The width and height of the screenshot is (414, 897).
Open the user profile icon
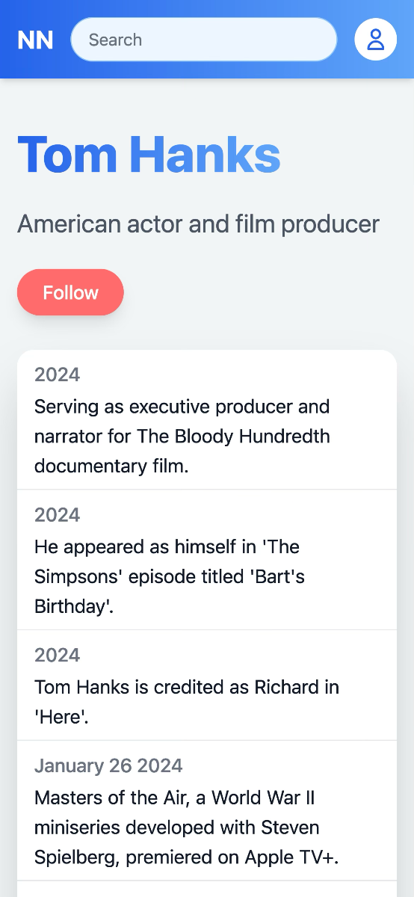[x=375, y=40]
